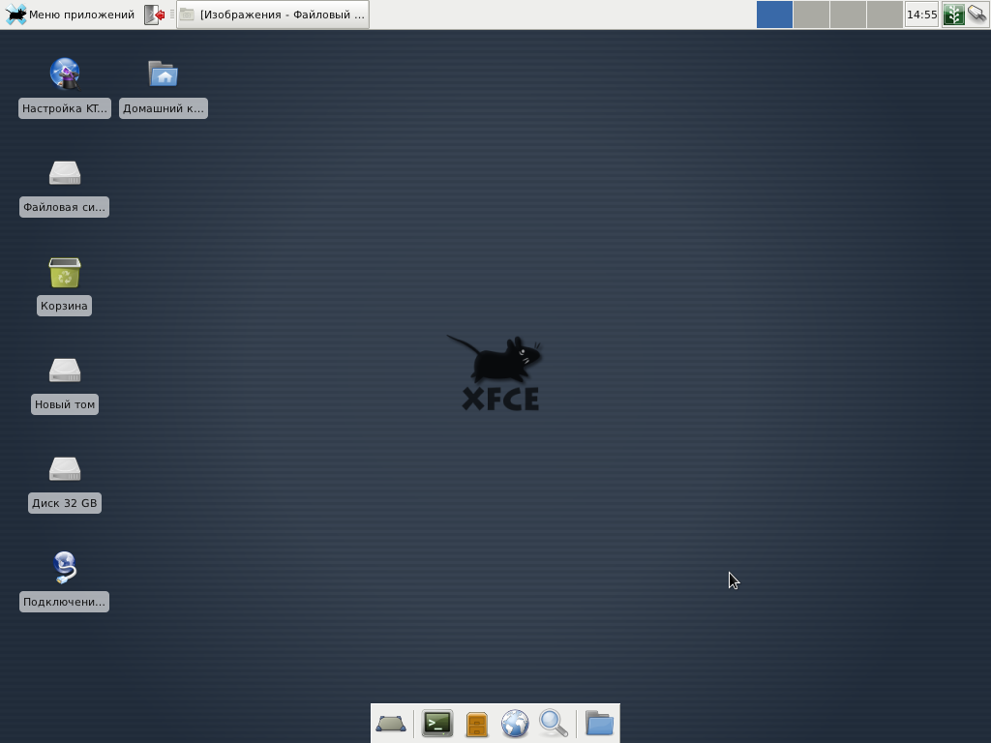The width and height of the screenshot is (991, 743).
Task: Launch the terminal from the bottom dock
Action: 437,724
